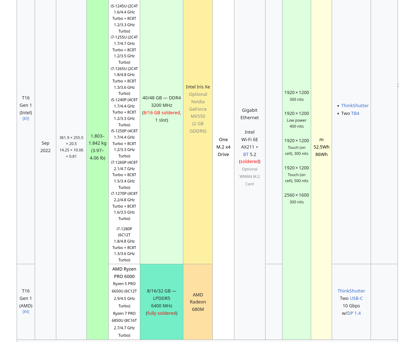Open the DP 1.4 link

point(354,313)
